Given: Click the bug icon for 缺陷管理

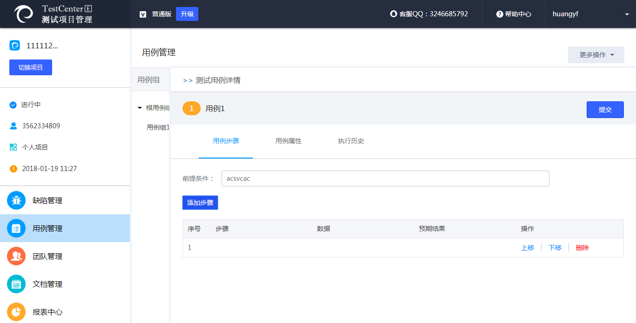Looking at the screenshot, I should click(x=16, y=201).
